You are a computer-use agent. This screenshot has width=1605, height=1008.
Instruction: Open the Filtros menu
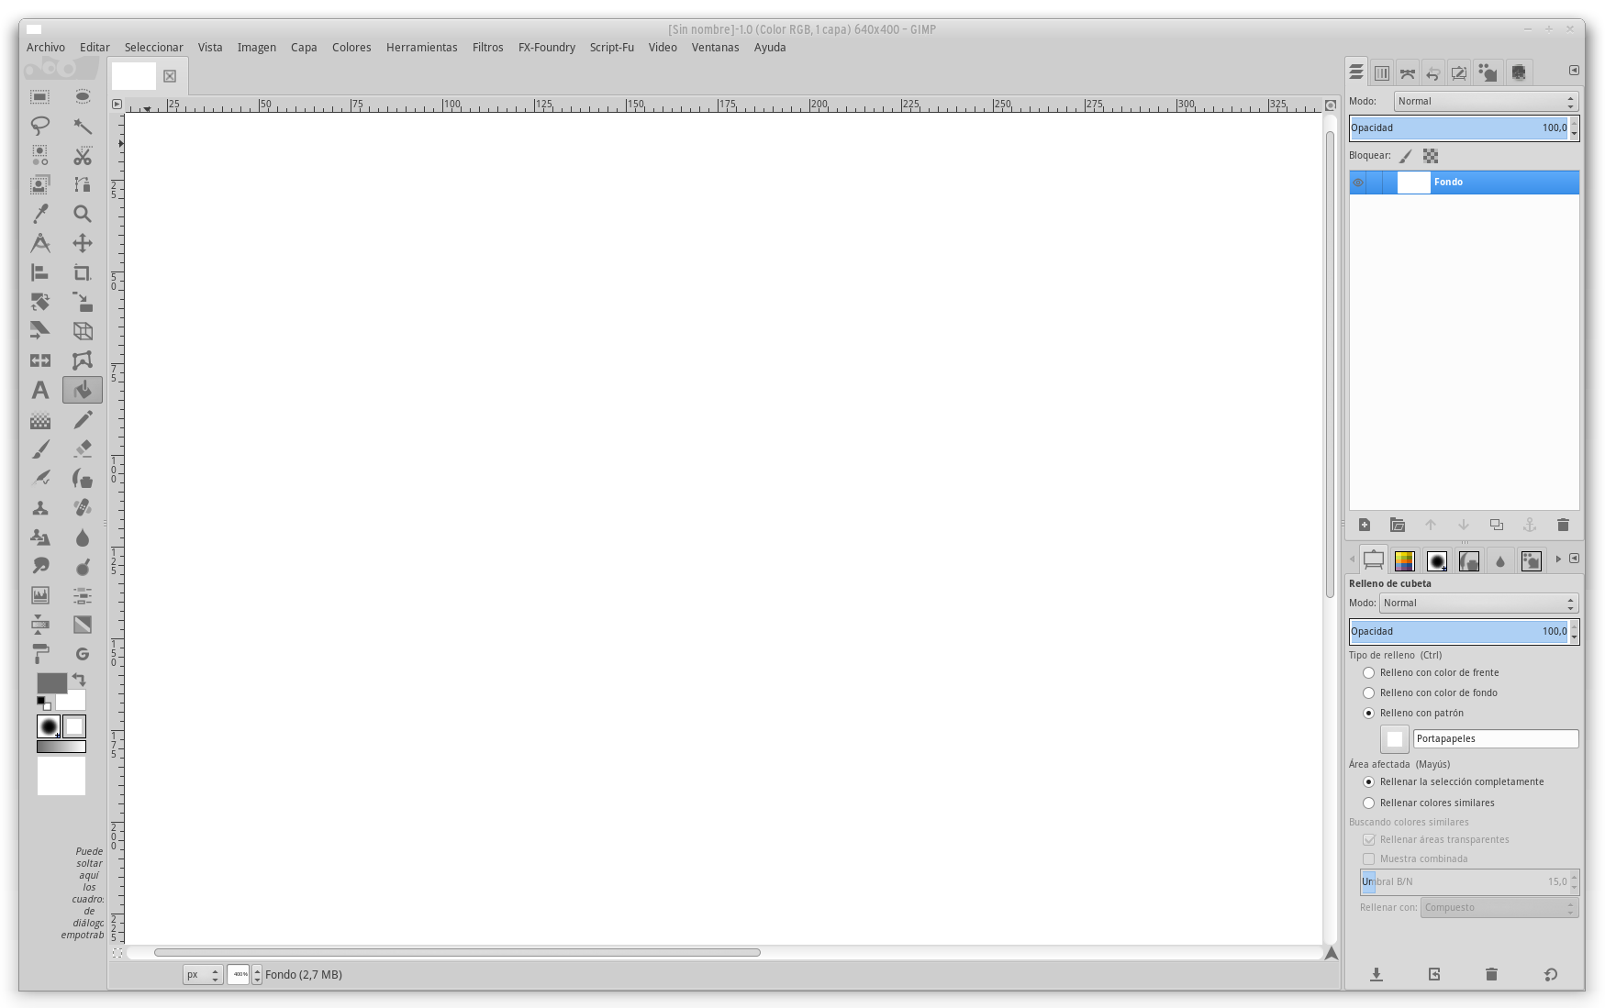(488, 48)
